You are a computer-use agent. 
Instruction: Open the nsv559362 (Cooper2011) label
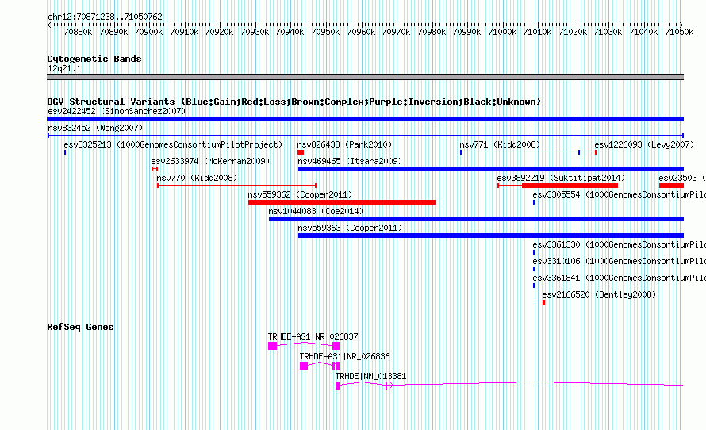point(301,194)
